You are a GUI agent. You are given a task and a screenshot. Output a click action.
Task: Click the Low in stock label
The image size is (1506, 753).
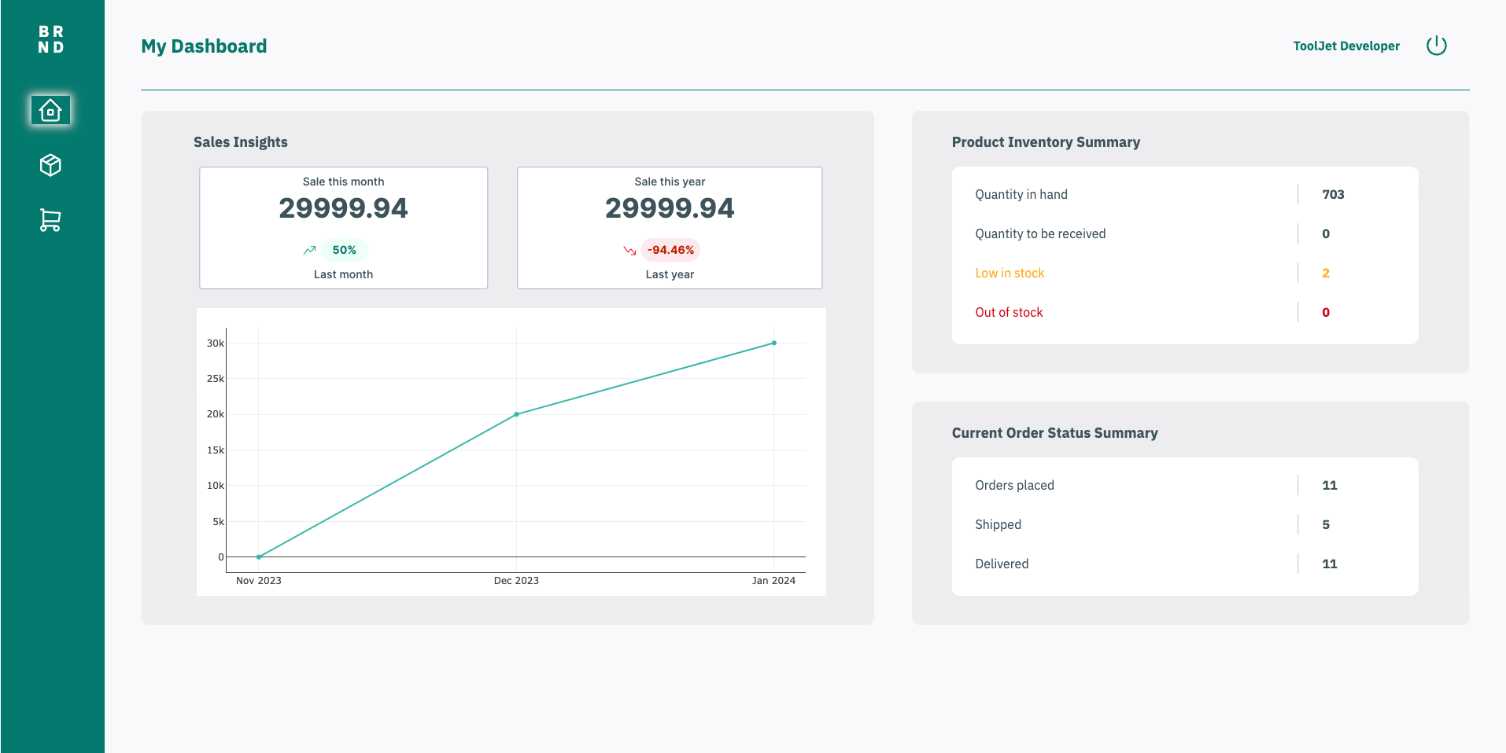[x=1010, y=273]
